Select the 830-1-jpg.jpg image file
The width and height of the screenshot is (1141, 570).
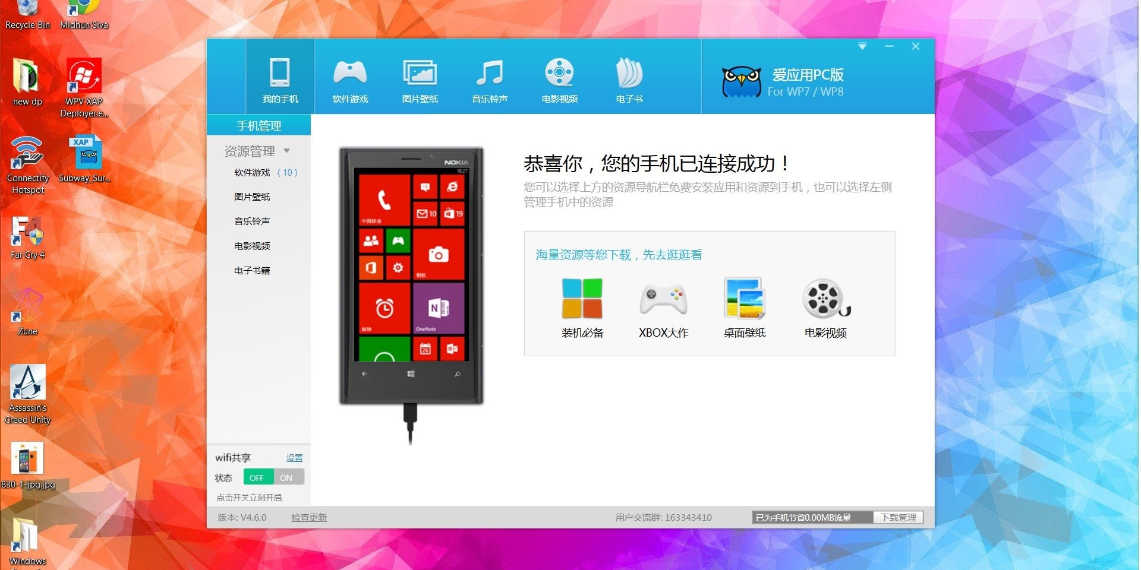(x=27, y=465)
